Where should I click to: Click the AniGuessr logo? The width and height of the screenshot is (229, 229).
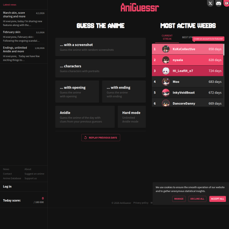(140, 7)
